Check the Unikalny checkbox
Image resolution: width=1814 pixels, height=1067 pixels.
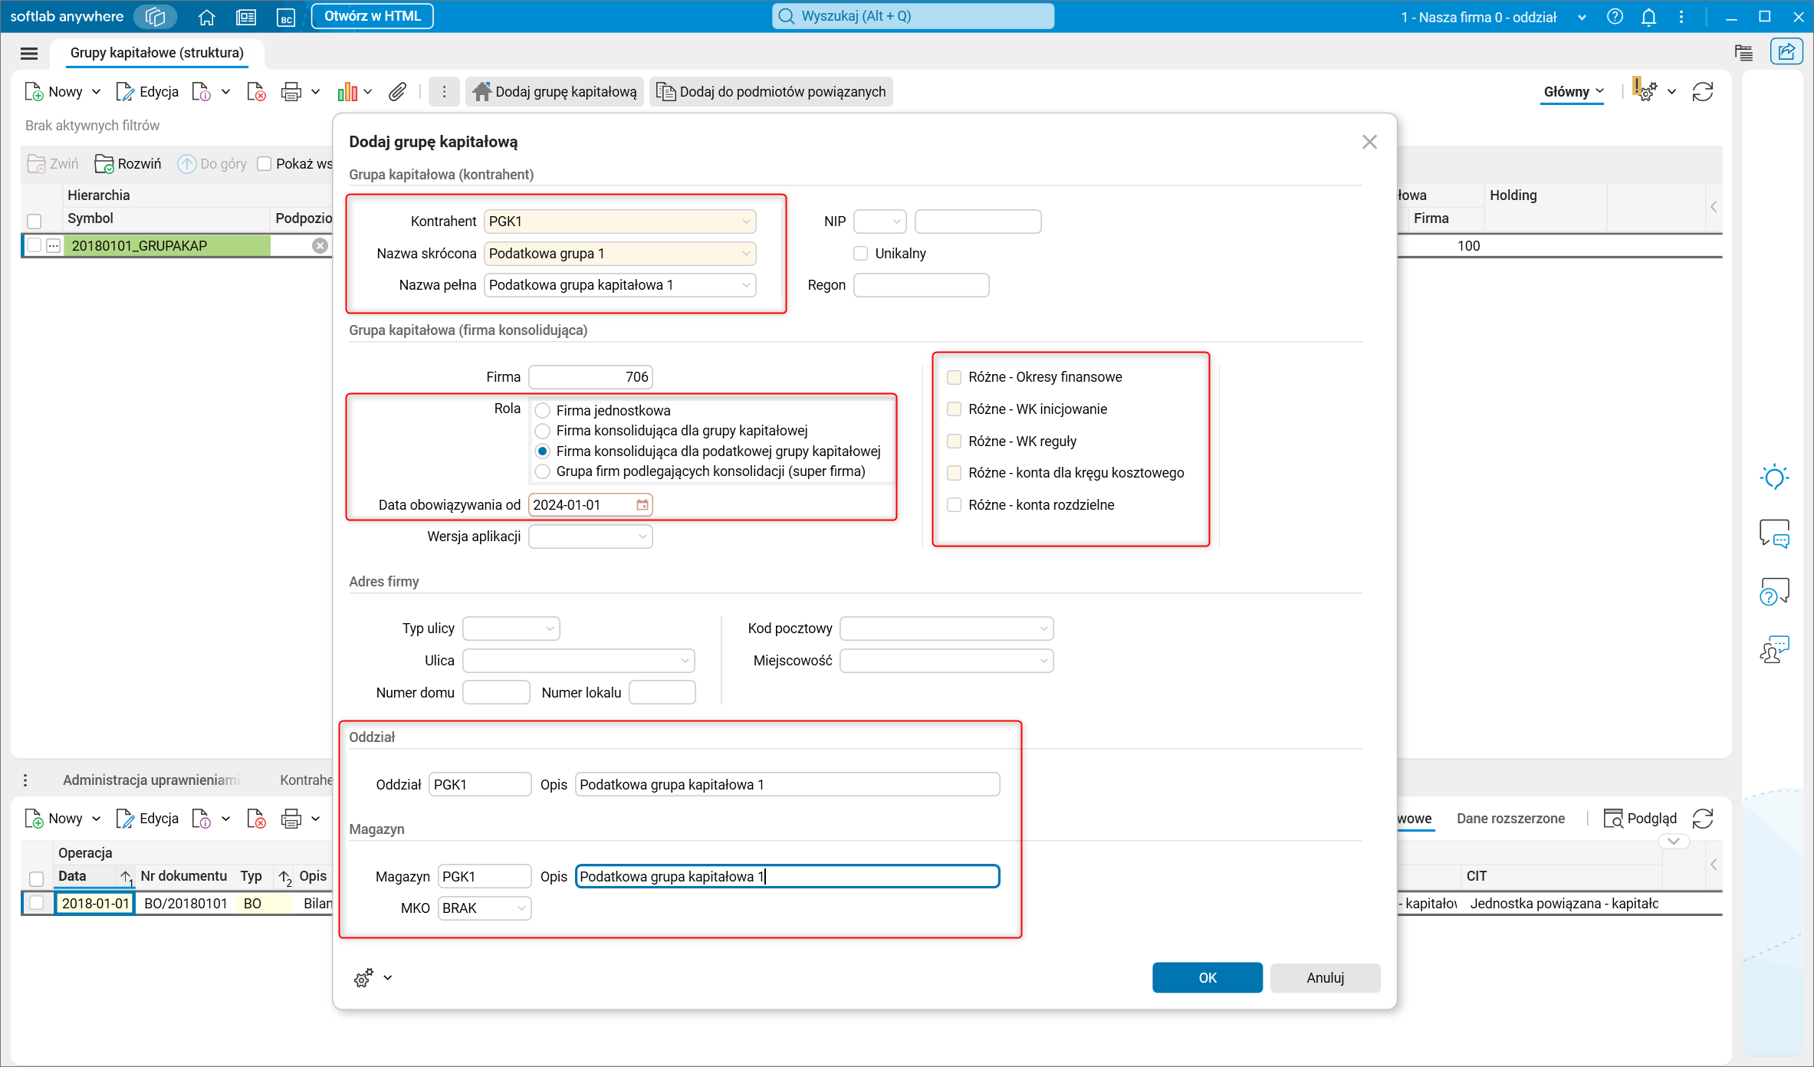click(x=860, y=254)
